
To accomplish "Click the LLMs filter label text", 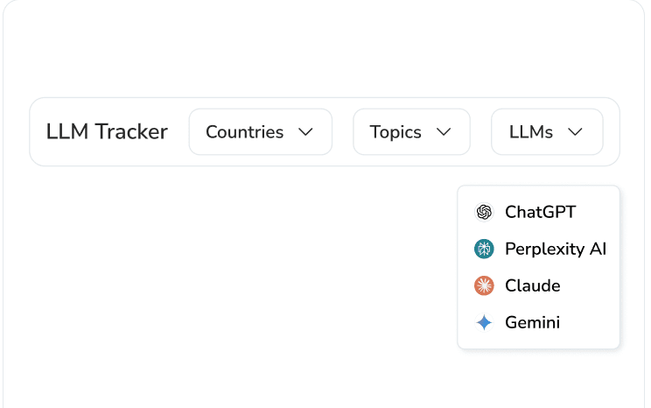I will point(531,132).
